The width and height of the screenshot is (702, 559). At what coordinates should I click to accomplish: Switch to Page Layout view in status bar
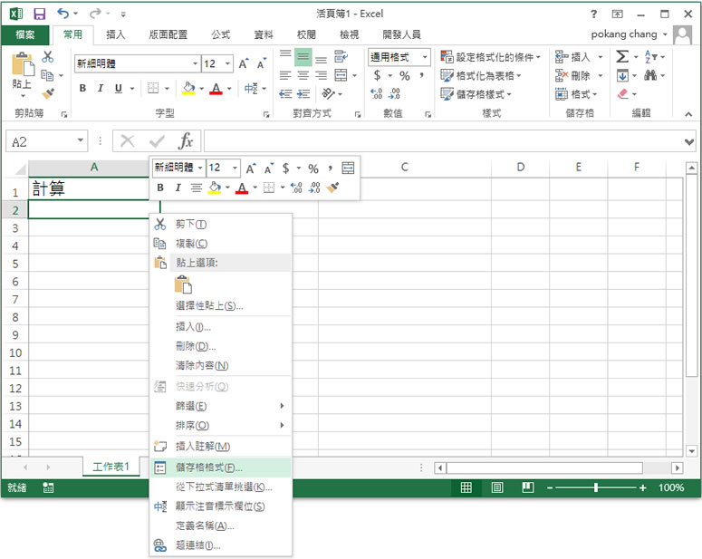497,487
